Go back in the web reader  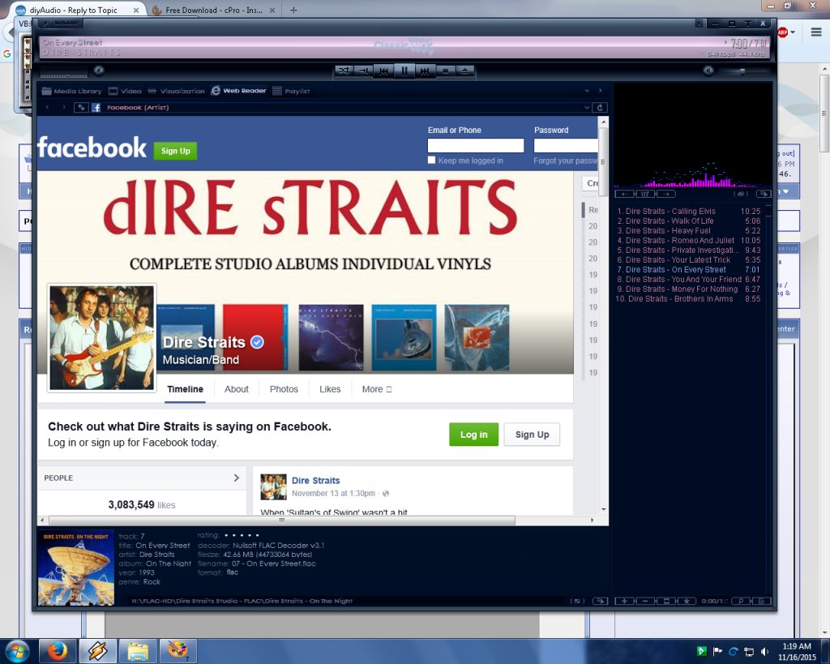tap(48, 108)
